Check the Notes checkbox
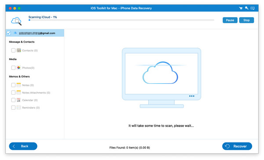The image size is (264, 160). click(13, 85)
